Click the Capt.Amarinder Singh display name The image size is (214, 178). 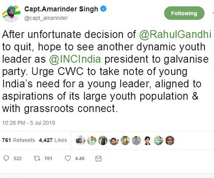[61, 9]
